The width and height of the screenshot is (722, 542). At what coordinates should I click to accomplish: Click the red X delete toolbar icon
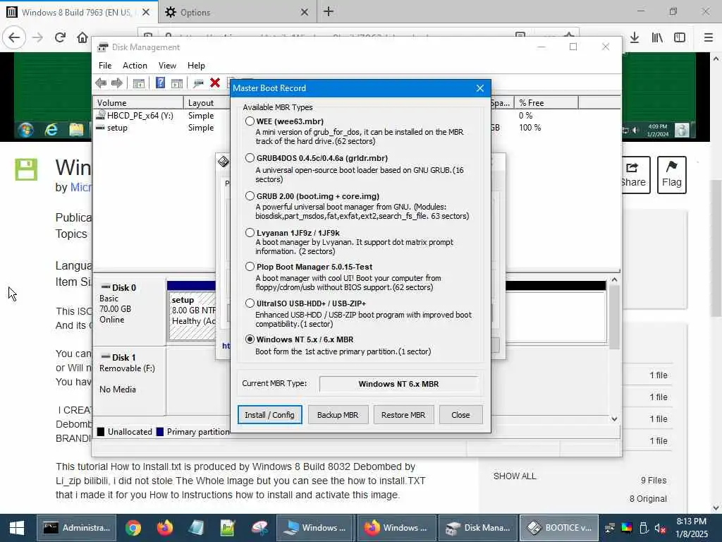coord(215,83)
